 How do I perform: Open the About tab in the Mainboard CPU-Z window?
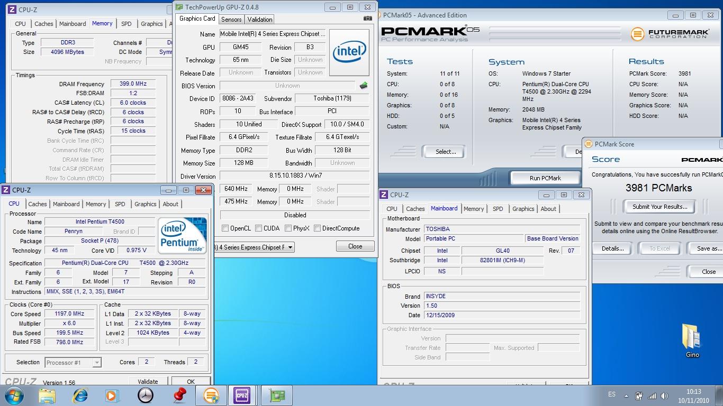pyautogui.click(x=548, y=209)
